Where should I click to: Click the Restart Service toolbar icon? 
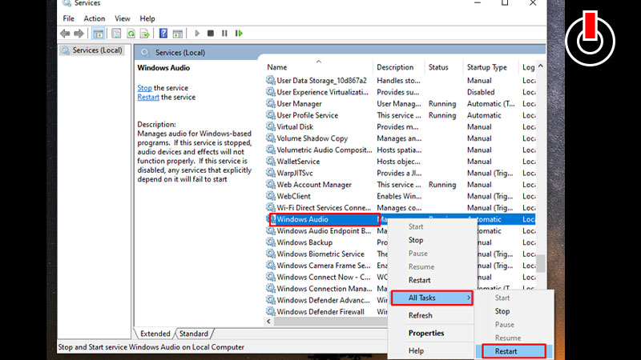click(239, 34)
